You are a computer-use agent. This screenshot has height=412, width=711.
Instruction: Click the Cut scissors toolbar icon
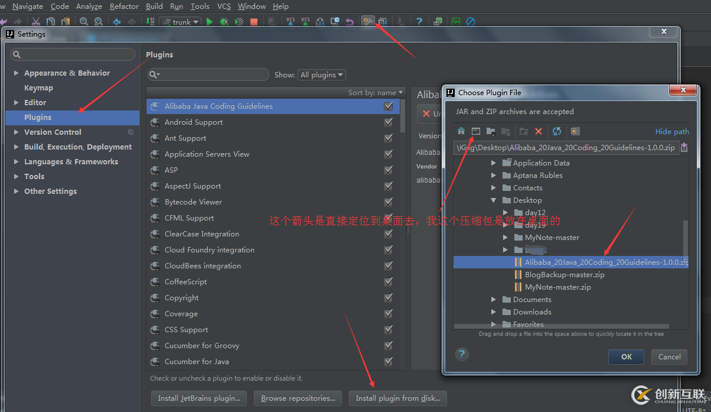35,22
